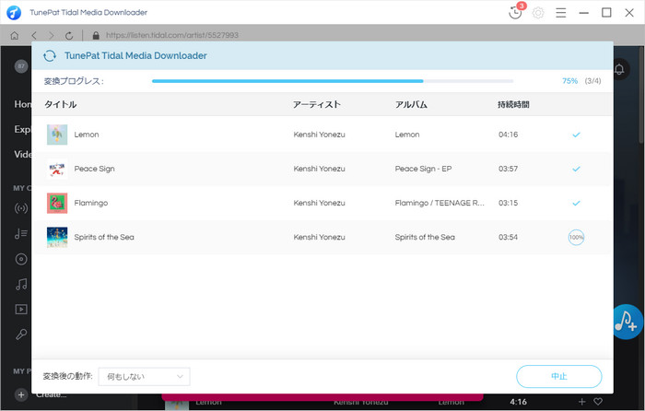Click the 75% progress percentage text
Screen dimensions: 645x411
[569, 81]
